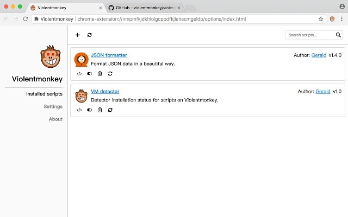This screenshot has height=217, width=348.
Task: Click Gerald author link on JSON formatter
Action: click(319, 55)
